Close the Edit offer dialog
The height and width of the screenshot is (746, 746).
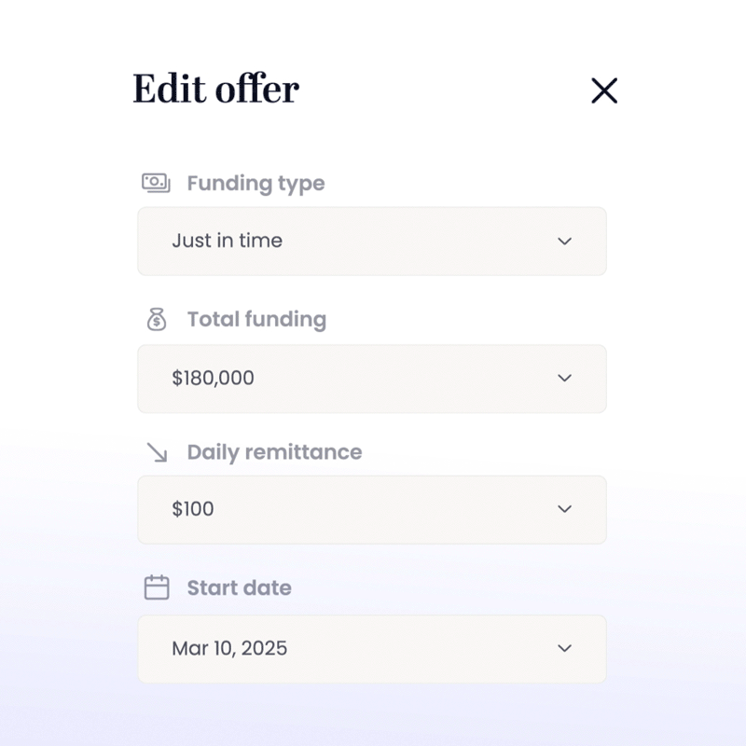click(x=604, y=90)
